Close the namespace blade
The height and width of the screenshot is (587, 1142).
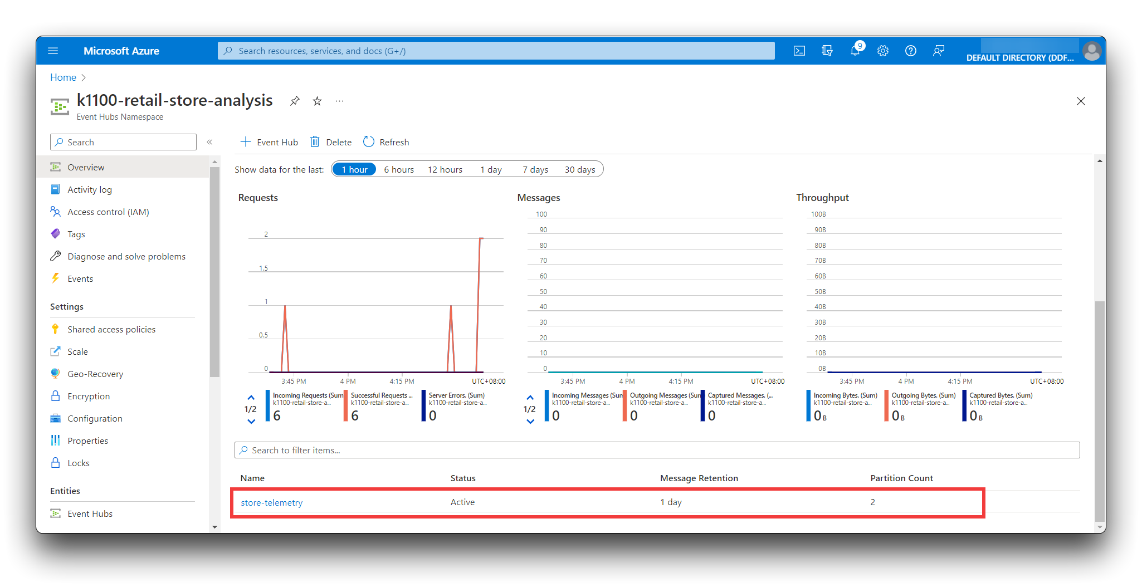tap(1081, 101)
